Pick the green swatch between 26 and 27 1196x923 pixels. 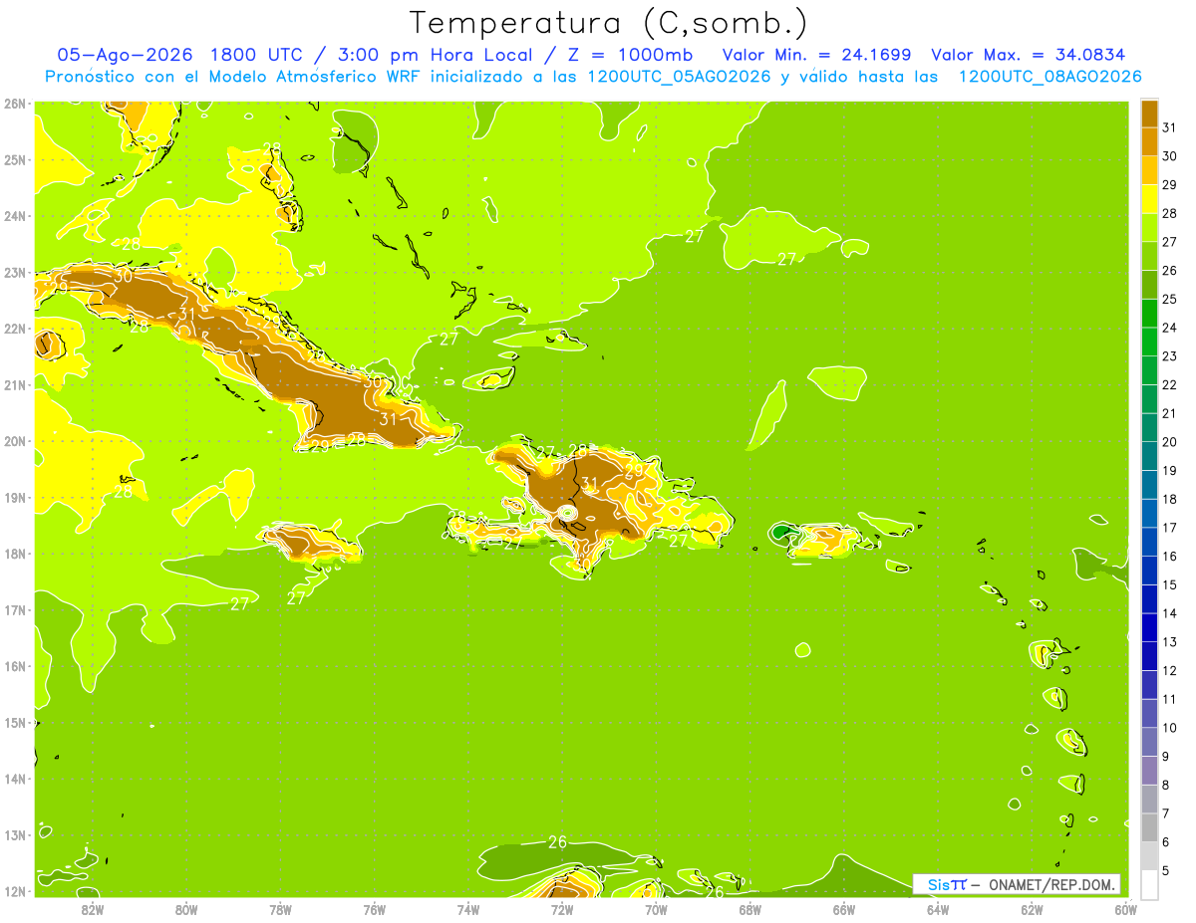click(1149, 256)
